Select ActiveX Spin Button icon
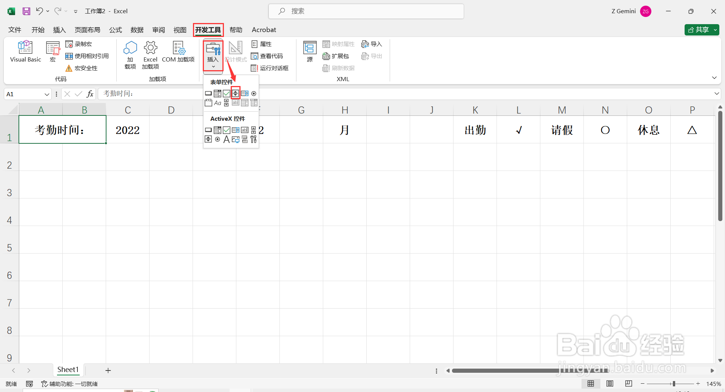The height and width of the screenshot is (392, 725). coord(208,139)
